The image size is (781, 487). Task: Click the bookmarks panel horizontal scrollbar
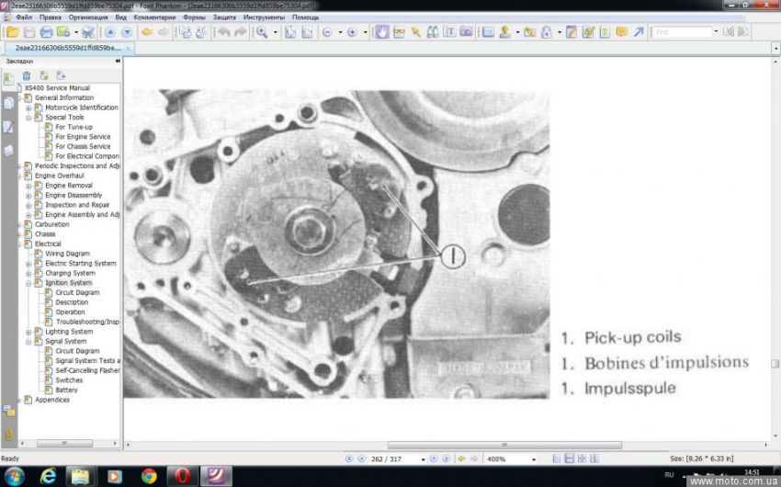64,444
